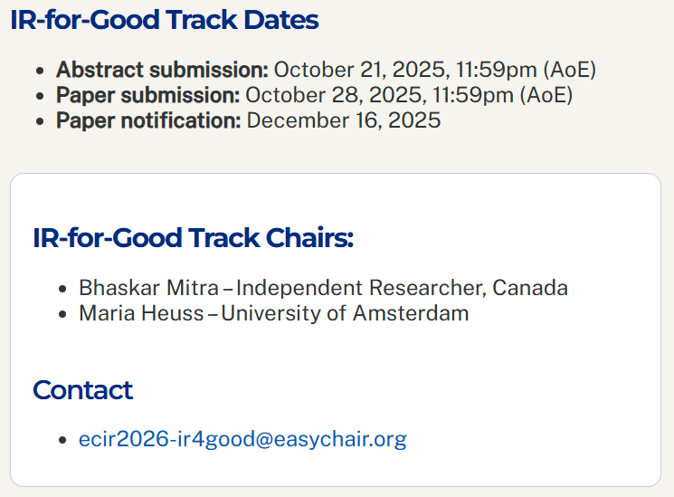
Task: Click the bullet beside Abstract submission
Action: pyautogui.click(x=39, y=71)
